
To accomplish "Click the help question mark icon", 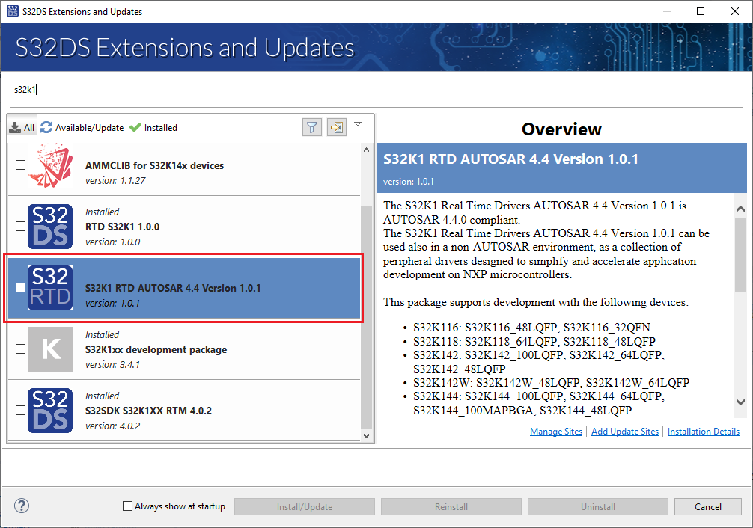I will (x=21, y=506).
